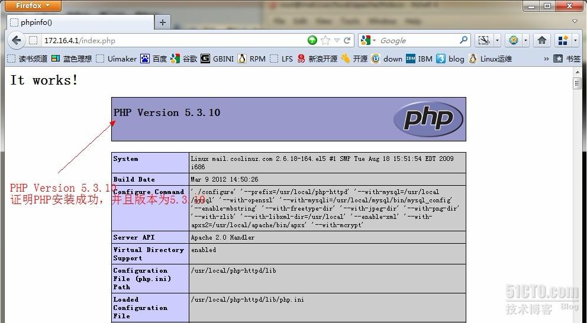
Task: Click 'Virtual Directory Support' row label
Action: click(149, 254)
